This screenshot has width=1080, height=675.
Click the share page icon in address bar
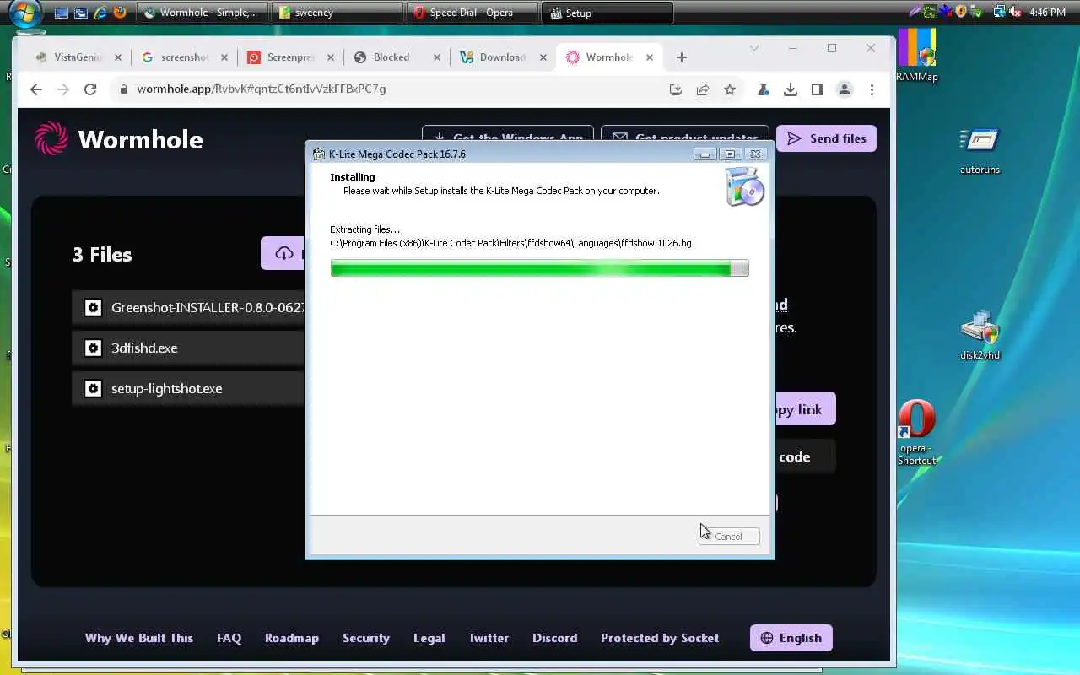click(x=703, y=89)
